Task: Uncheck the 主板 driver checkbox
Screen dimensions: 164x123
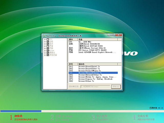Action: pos(48,42)
